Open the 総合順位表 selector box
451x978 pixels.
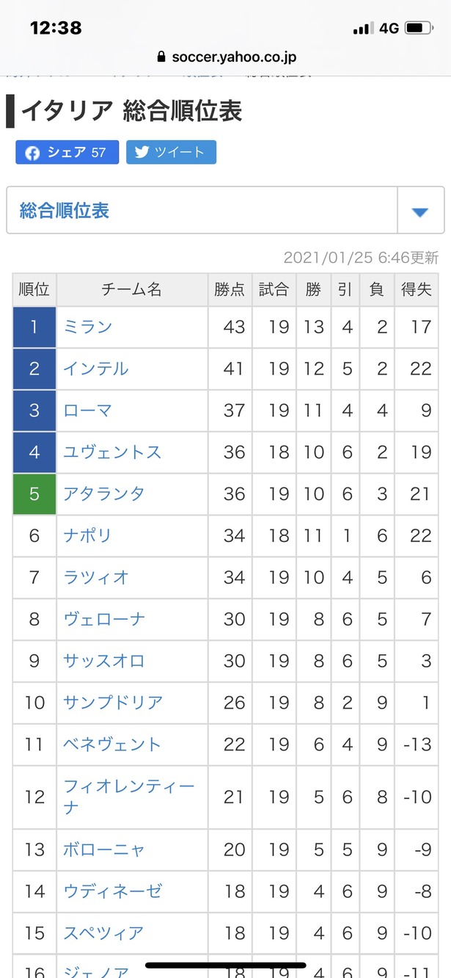[x=225, y=211]
